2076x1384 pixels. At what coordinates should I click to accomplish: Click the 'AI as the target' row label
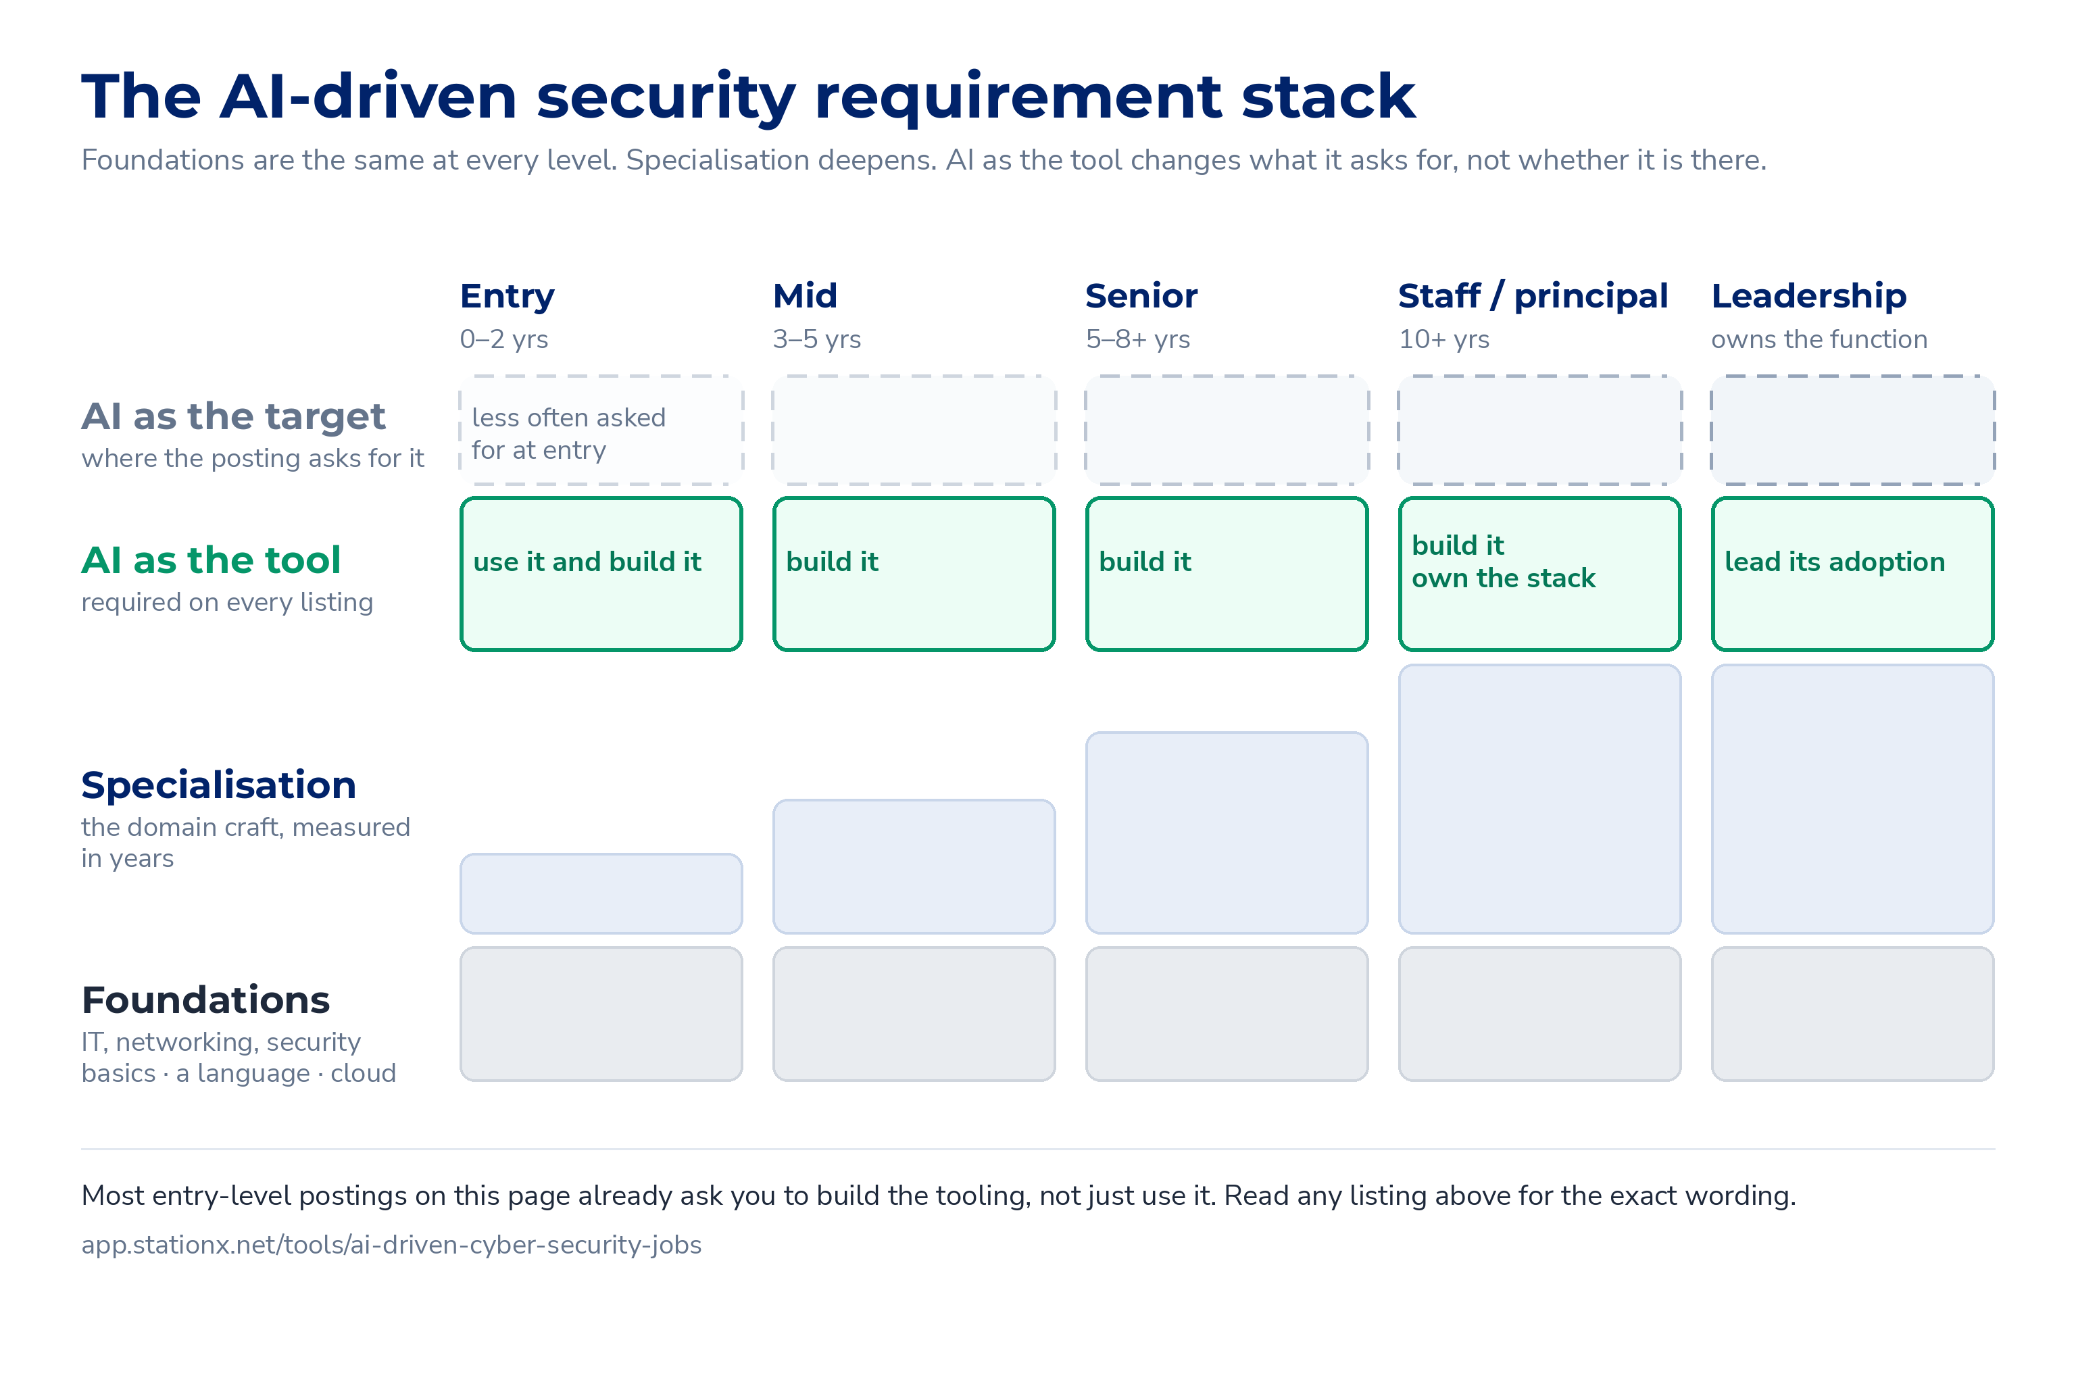[233, 416]
